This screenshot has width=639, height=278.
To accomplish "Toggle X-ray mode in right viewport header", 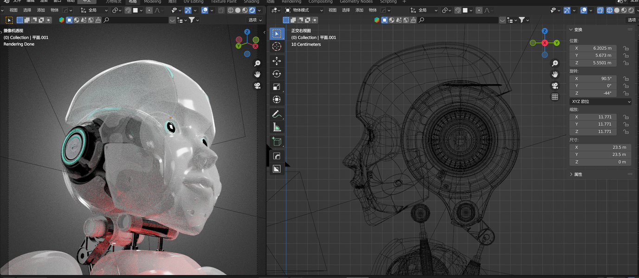I will tap(600, 10).
